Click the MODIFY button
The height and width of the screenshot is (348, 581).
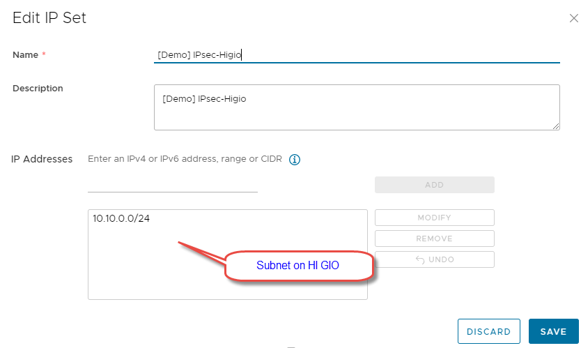point(434,218)
